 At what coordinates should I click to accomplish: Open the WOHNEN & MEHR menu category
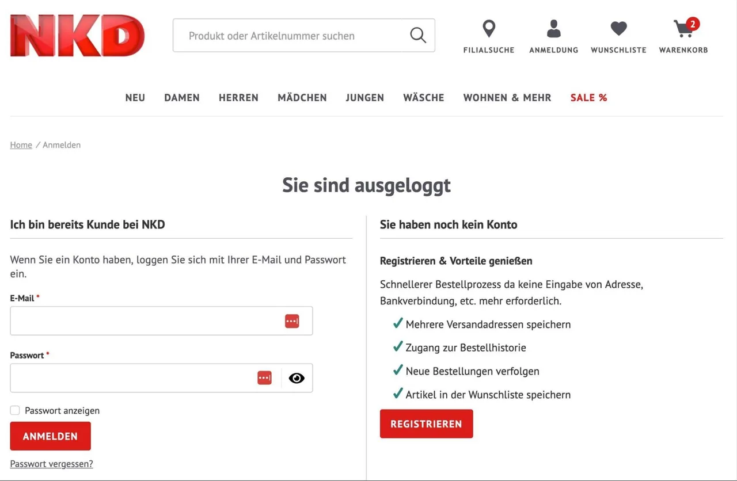[507, 98]
